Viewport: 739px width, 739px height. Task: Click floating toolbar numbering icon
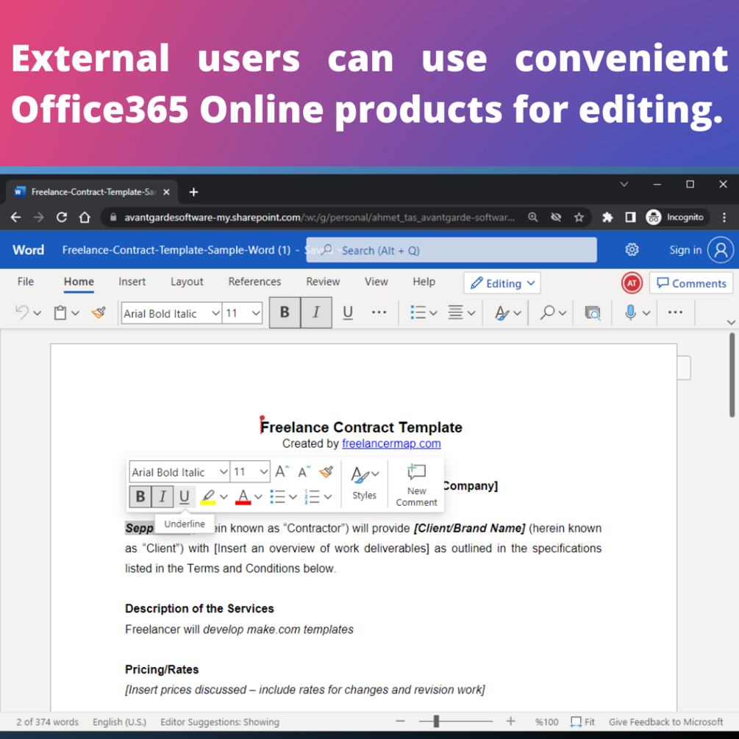pyautogui.click(x=313, y=496)
